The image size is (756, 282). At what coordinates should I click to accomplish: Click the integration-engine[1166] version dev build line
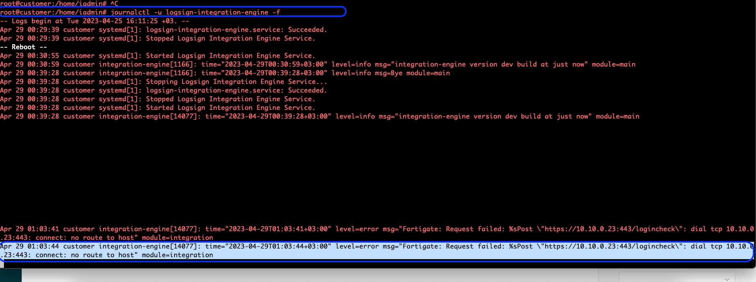point(318,64)
